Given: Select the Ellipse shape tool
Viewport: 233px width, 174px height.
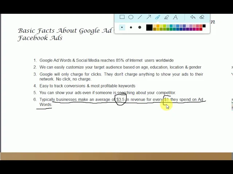Looking at the screenshot, I should [x=131, y=17].
